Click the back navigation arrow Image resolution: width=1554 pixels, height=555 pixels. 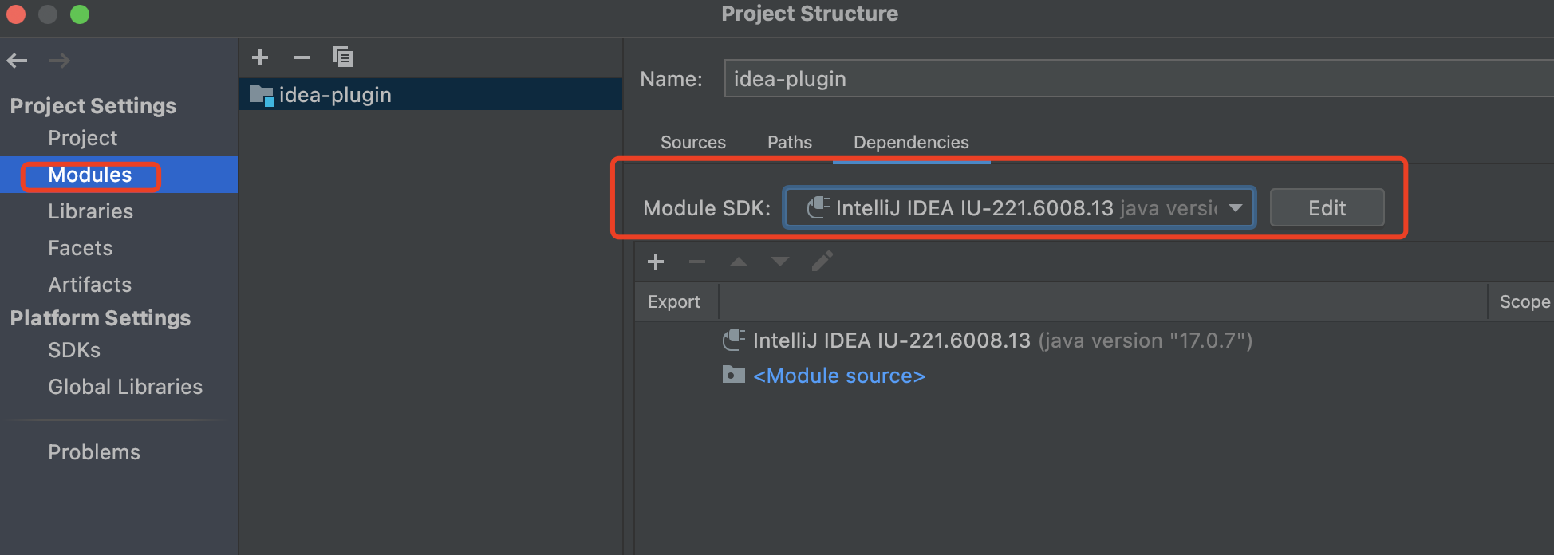(18, 61)
